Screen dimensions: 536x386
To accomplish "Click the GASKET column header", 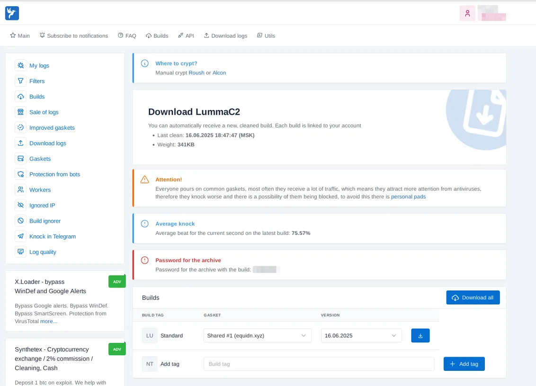I will point(212,315).
